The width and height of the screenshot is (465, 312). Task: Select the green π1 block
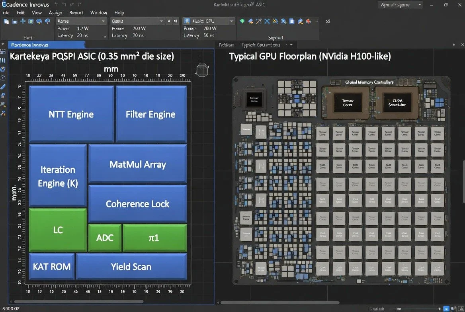(155, 238)
